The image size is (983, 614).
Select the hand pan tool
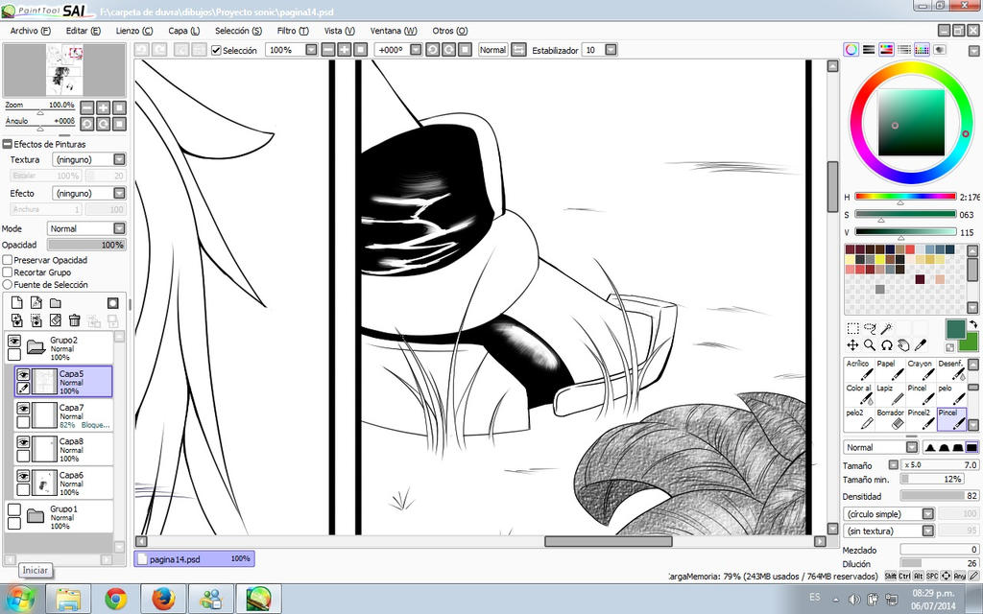tap(903, 345)
